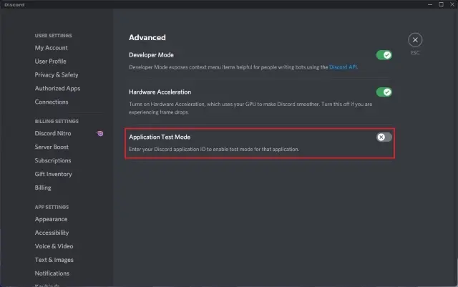This screenshot has height=287, width=458.
Task: Select Privacy & Safety in sidebar
Action: 57,75
